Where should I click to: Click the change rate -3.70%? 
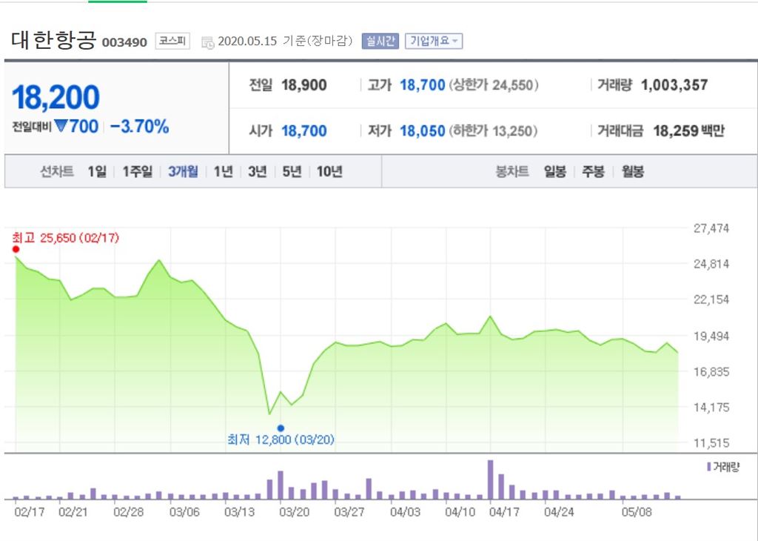(140, 127)
